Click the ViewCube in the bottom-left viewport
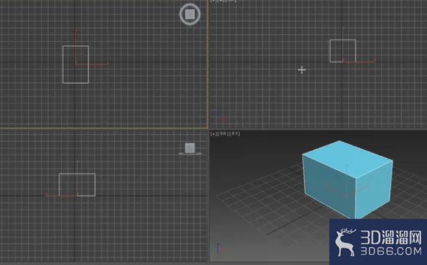427x265 pixels. [190, 149]
